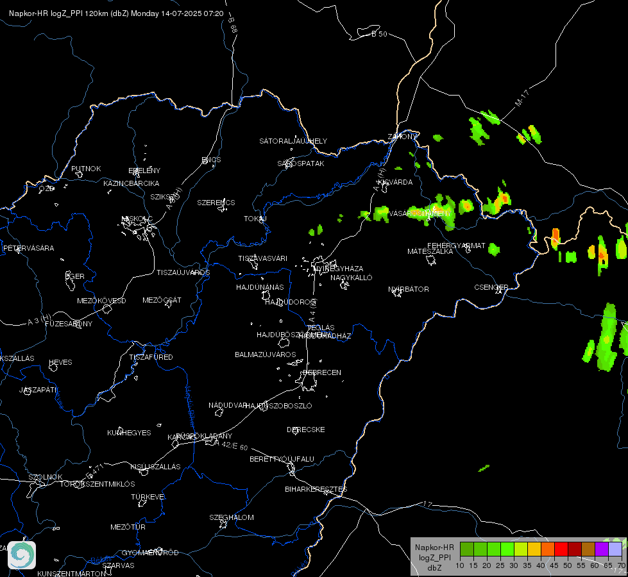Click the 'dbZ' unit label in the legend

click(x=434, y=568)
